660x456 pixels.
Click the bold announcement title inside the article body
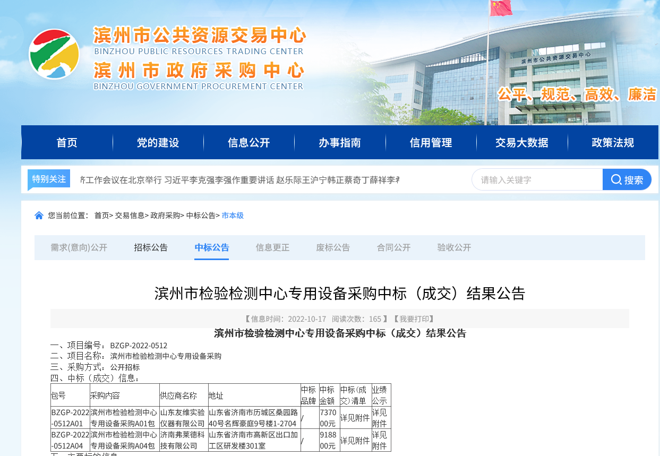[340, 333]
